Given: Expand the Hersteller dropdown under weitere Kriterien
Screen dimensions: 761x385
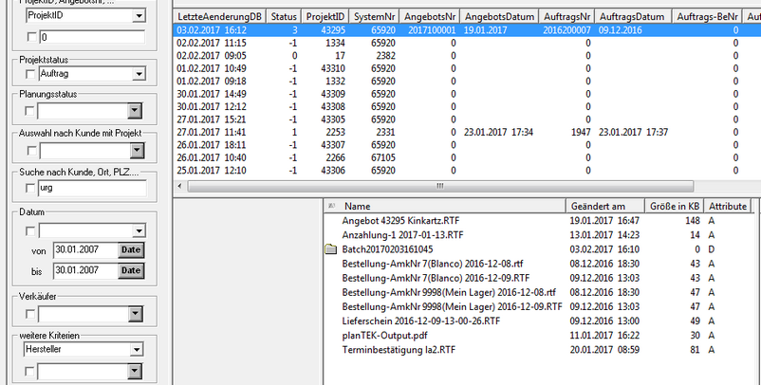Looking at the screenshot, I should coord(138,349).
